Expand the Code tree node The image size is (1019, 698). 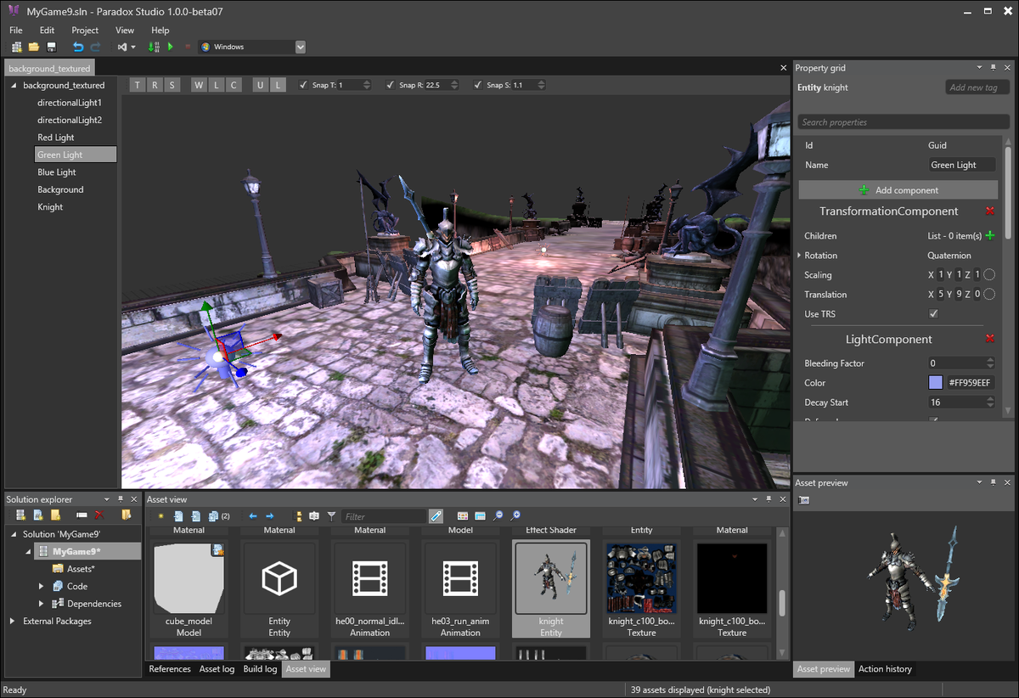point(41,586)
